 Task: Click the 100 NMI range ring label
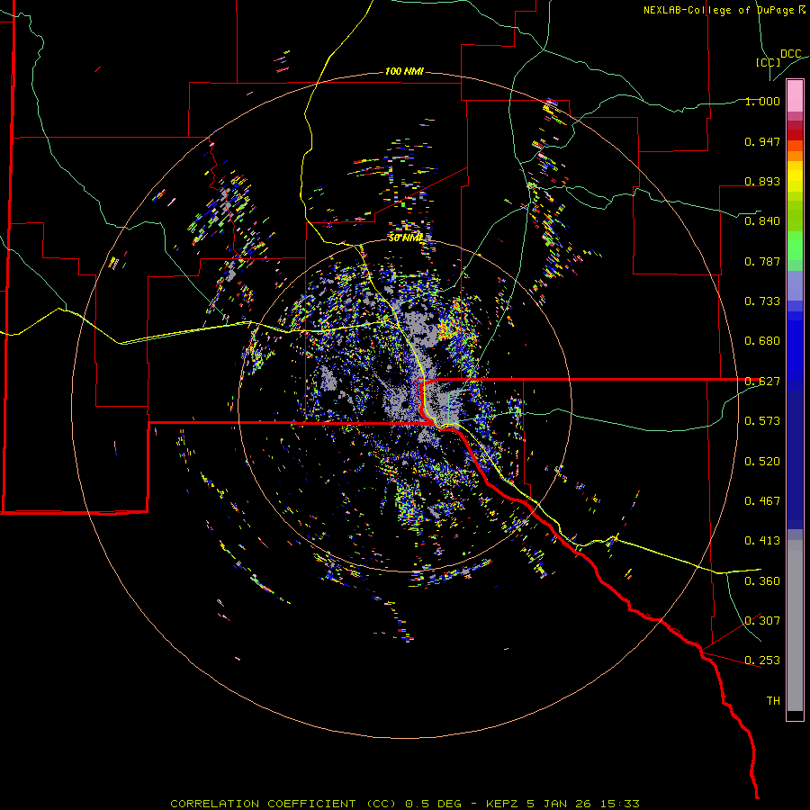point(404,71)
